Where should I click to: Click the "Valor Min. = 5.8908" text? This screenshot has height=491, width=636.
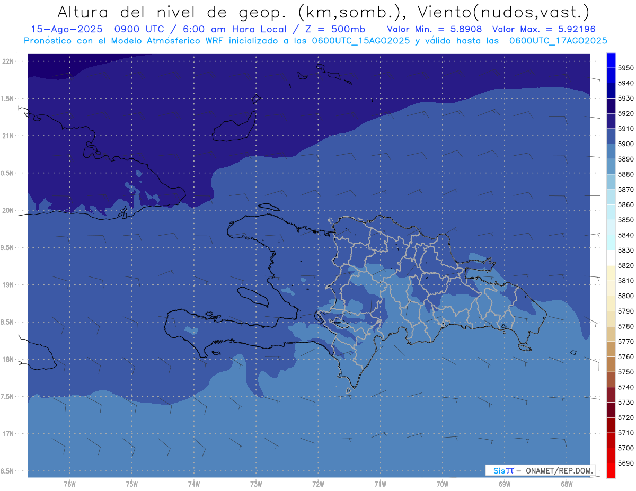click(435, 29)
